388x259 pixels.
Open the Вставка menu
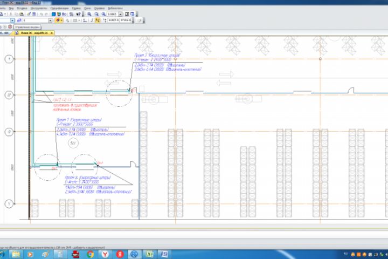(22, 9)
